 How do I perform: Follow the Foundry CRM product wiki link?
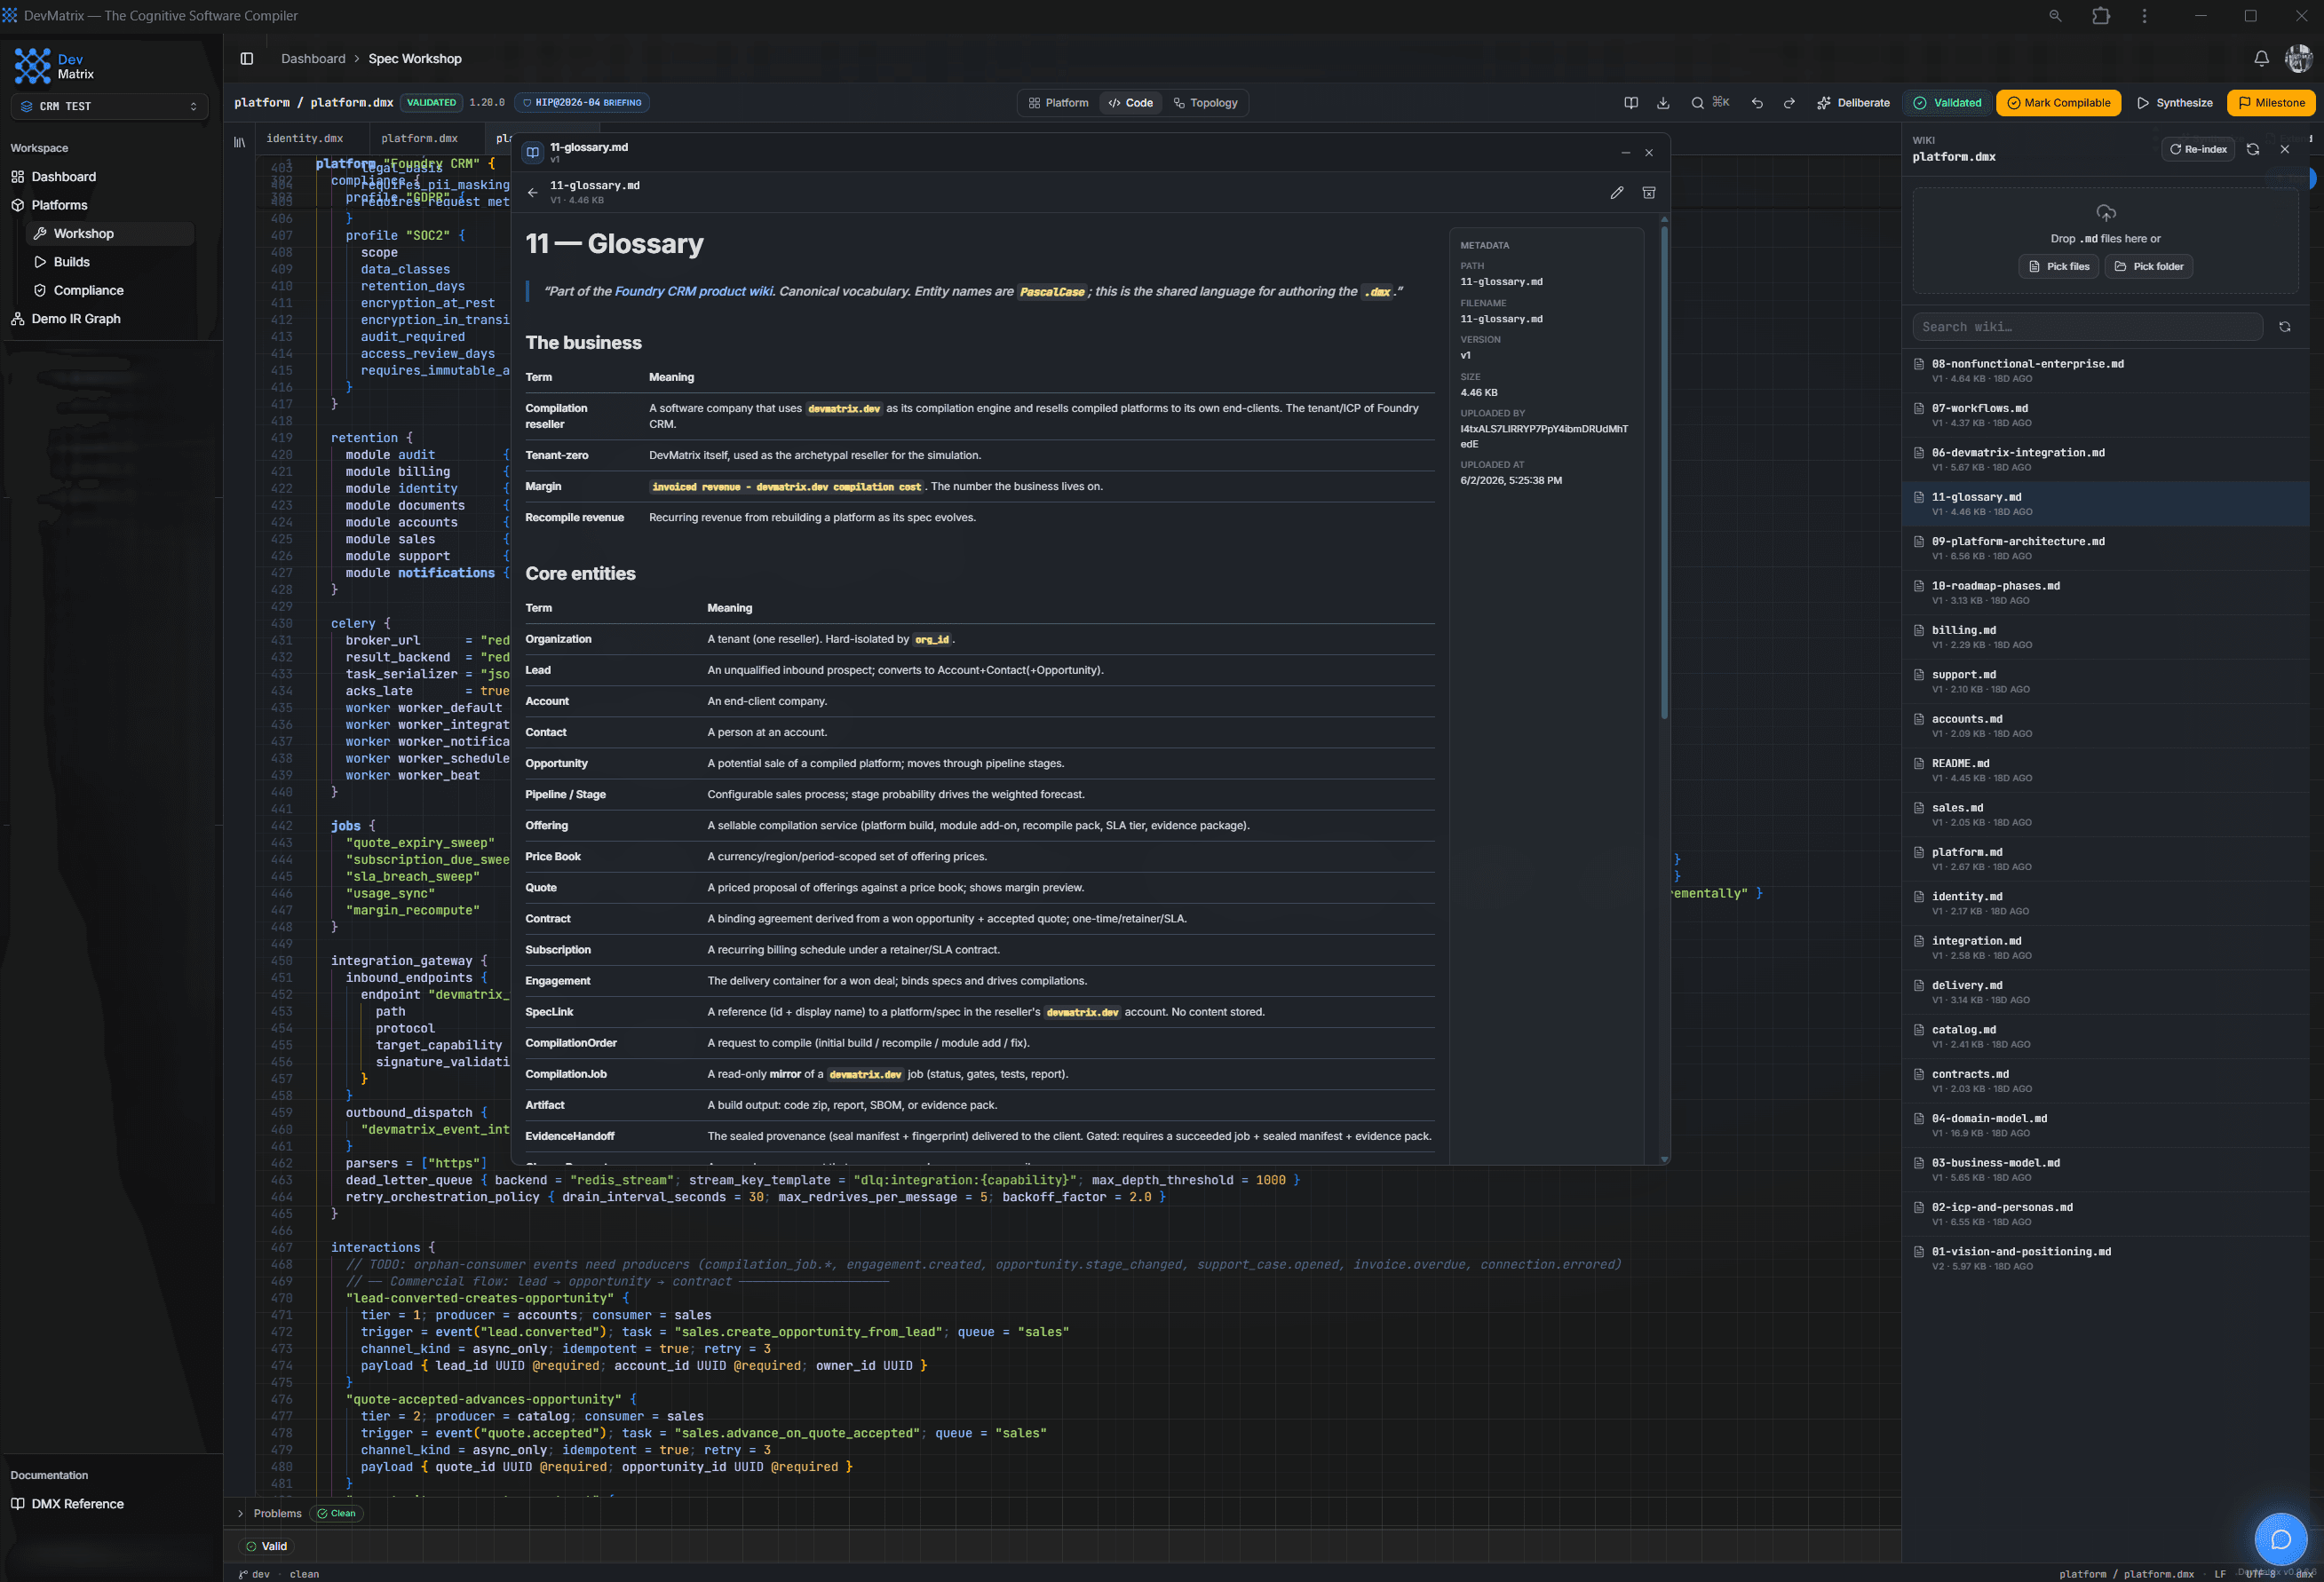pos(693,292)
